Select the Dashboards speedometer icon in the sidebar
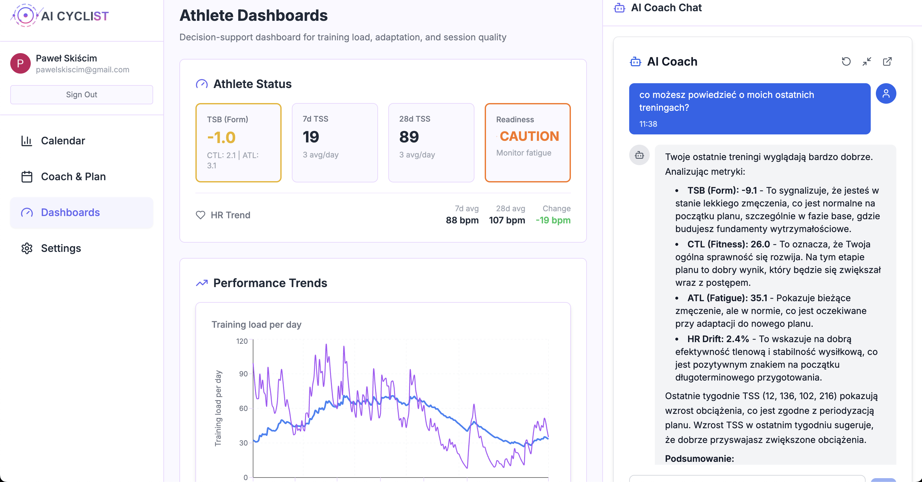The width and height of the screenshot is (922, 482). (x=27, y=213)
